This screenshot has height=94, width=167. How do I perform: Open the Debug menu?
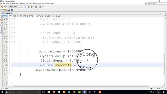click(x=31, y=4)
